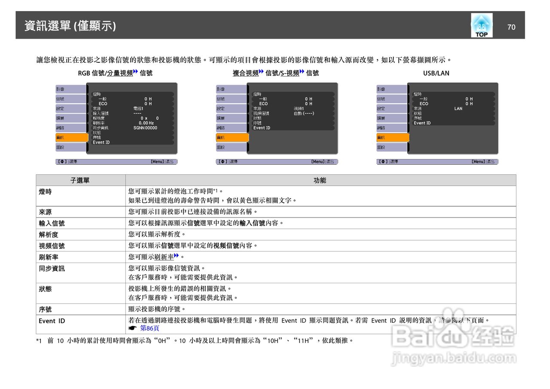Click the 選擇 hint under USB/LAN screenshot
This screenshot has height=389, width=550.
point(388,162)
